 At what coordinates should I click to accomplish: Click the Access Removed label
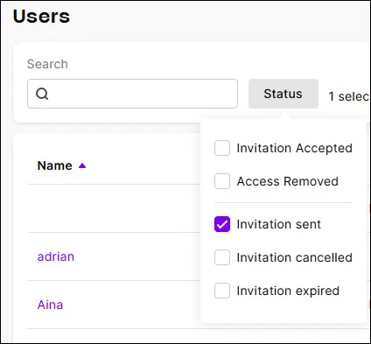pos(288,181)
